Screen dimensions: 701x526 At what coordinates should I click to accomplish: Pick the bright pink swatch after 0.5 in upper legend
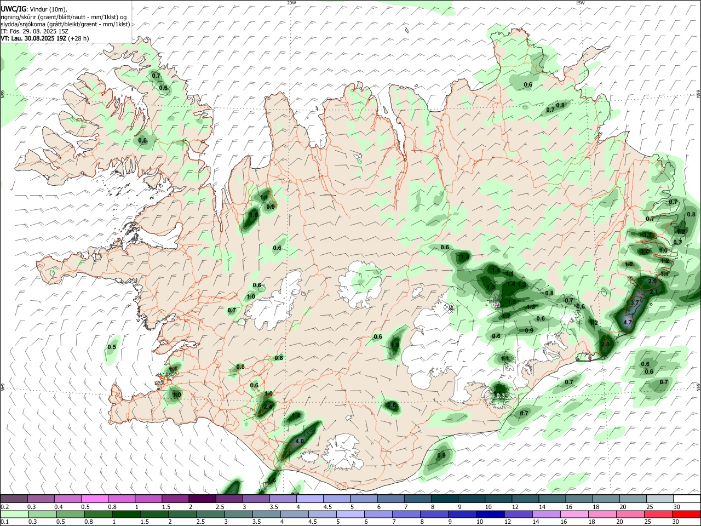click(x=94, y=499)
